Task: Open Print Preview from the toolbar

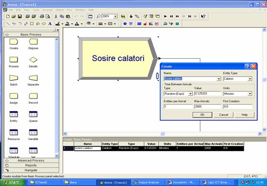Action: click(48, 16)
